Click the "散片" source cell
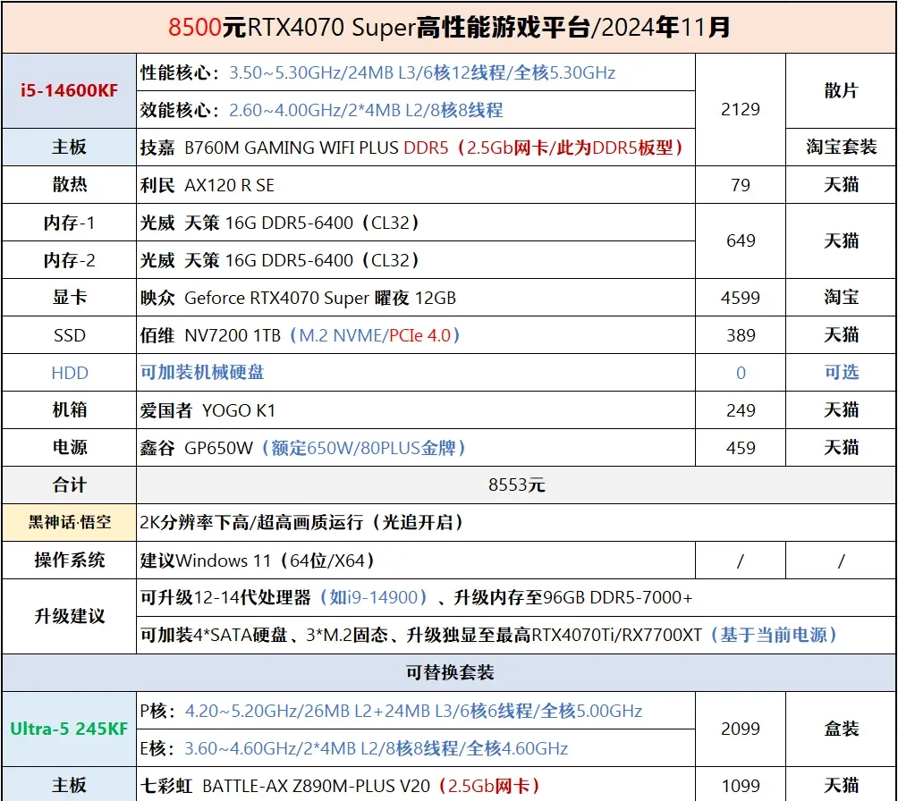This screenshot has height=801, width=898. tap(841, 90)
